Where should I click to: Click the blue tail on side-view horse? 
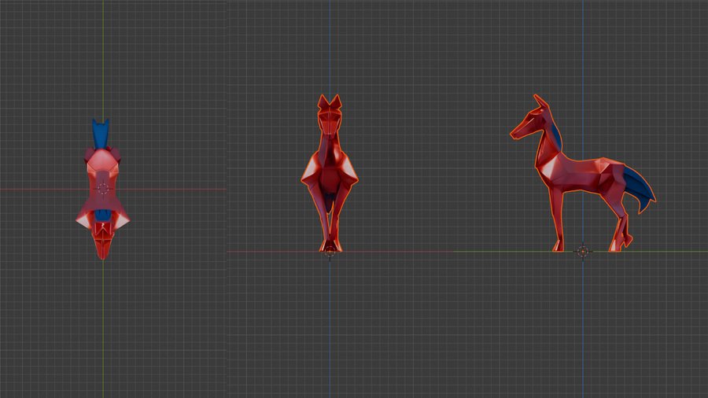640,190
